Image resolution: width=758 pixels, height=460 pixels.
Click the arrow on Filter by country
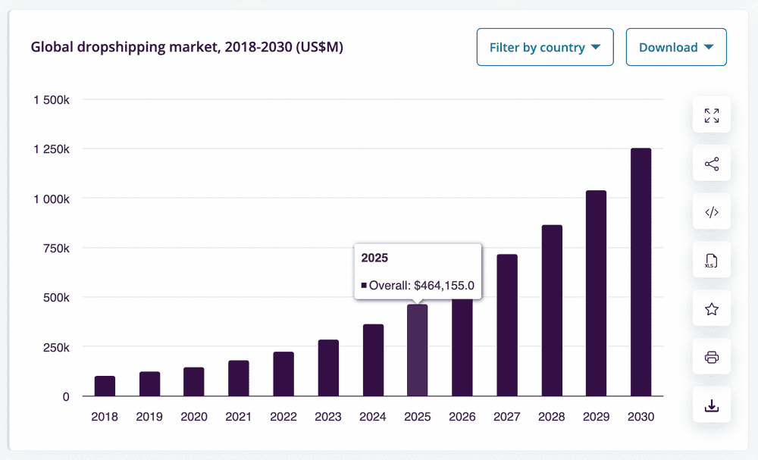pyautogui.click(x=596, y=47)
